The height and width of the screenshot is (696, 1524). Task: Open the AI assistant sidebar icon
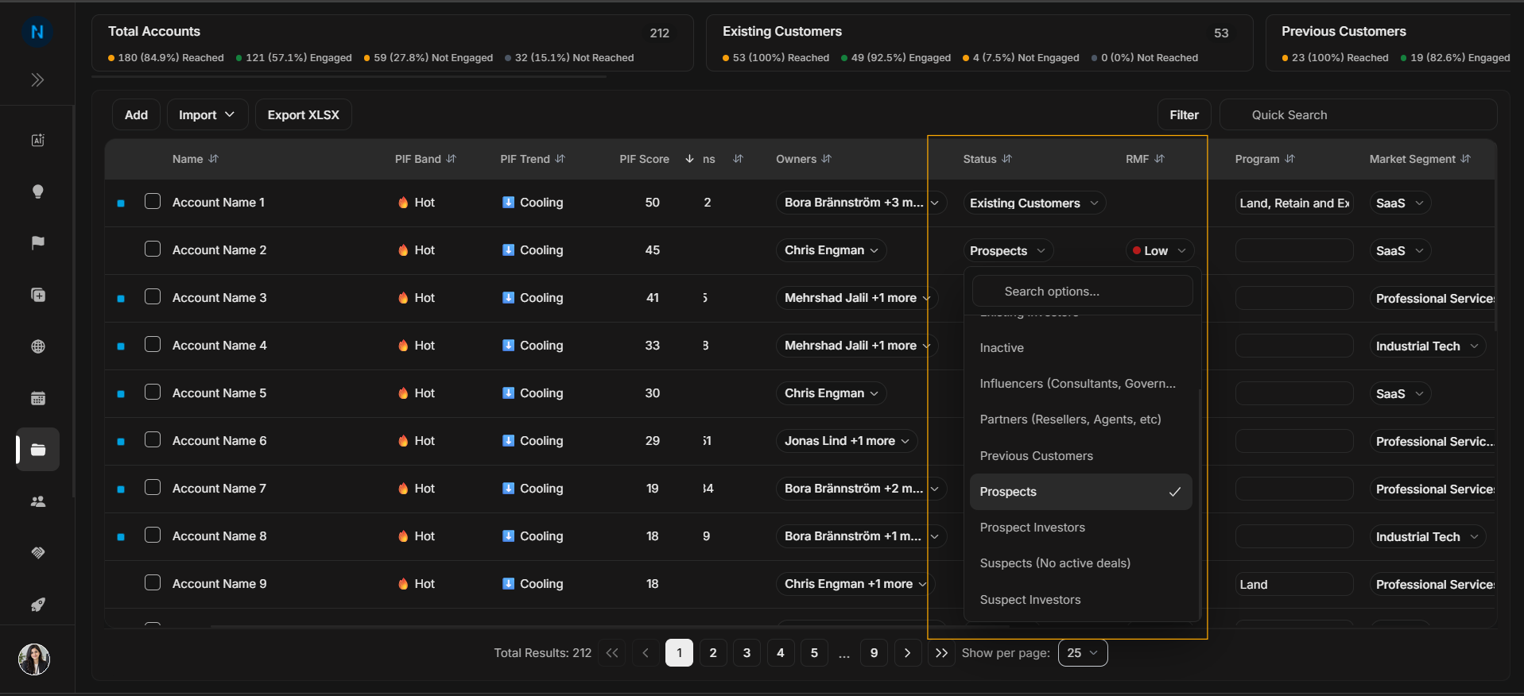click(x=37, y=141)
